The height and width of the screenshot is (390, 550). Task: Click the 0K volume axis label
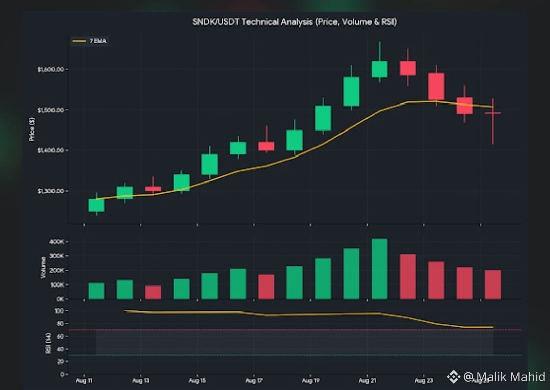click(60, 299)
